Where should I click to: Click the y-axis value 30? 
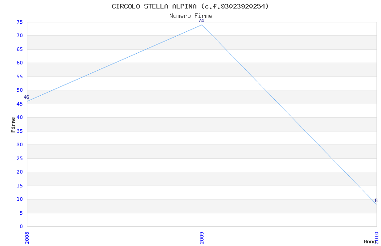[x=20, y=144]
